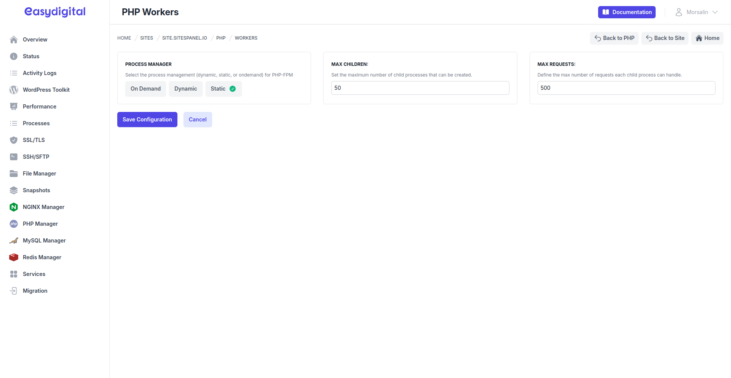The image size is (731, 378).
Task: Click the Snapshots layers icon
Action: pos(14,190)
